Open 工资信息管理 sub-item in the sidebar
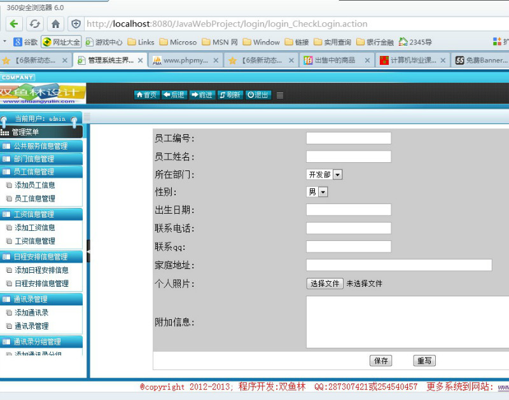The image size is (509, 400). [x=35, y=241]
